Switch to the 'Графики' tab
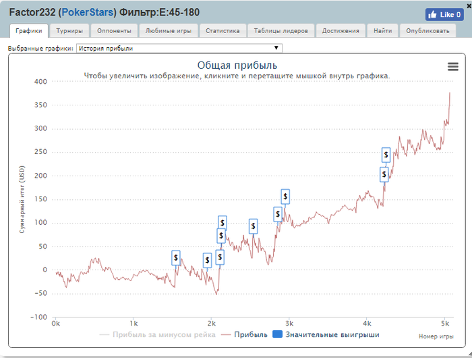472x358 pixels. (x=29, y=31)
